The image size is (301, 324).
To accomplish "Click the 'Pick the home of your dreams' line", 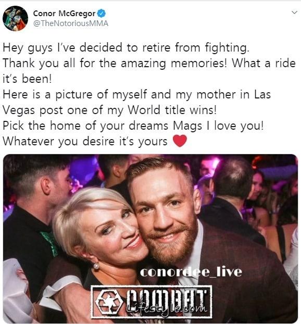I will (133, 126).
